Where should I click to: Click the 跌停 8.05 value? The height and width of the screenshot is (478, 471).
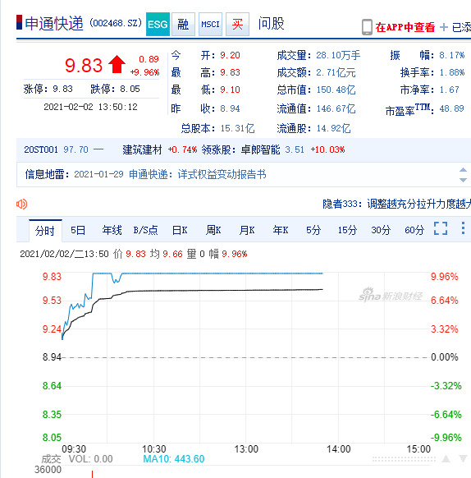[130, 89]
